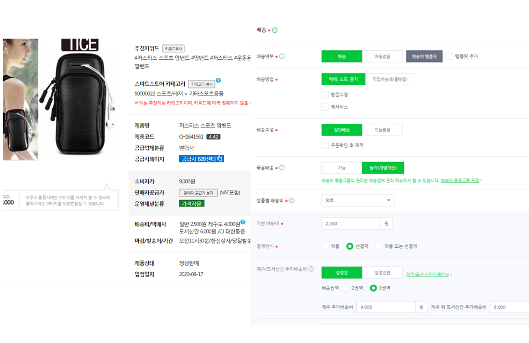Screen dimensions: 529x343
Task: Open the 공급사 B2B센터 button
Action: coord(201,159)
